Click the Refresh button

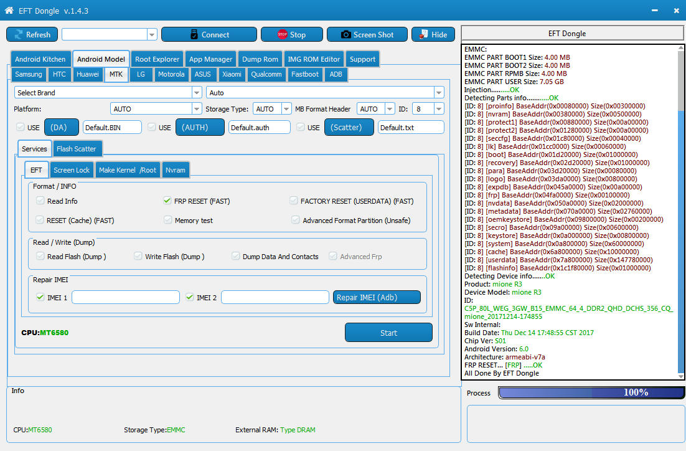click(32, 35)
